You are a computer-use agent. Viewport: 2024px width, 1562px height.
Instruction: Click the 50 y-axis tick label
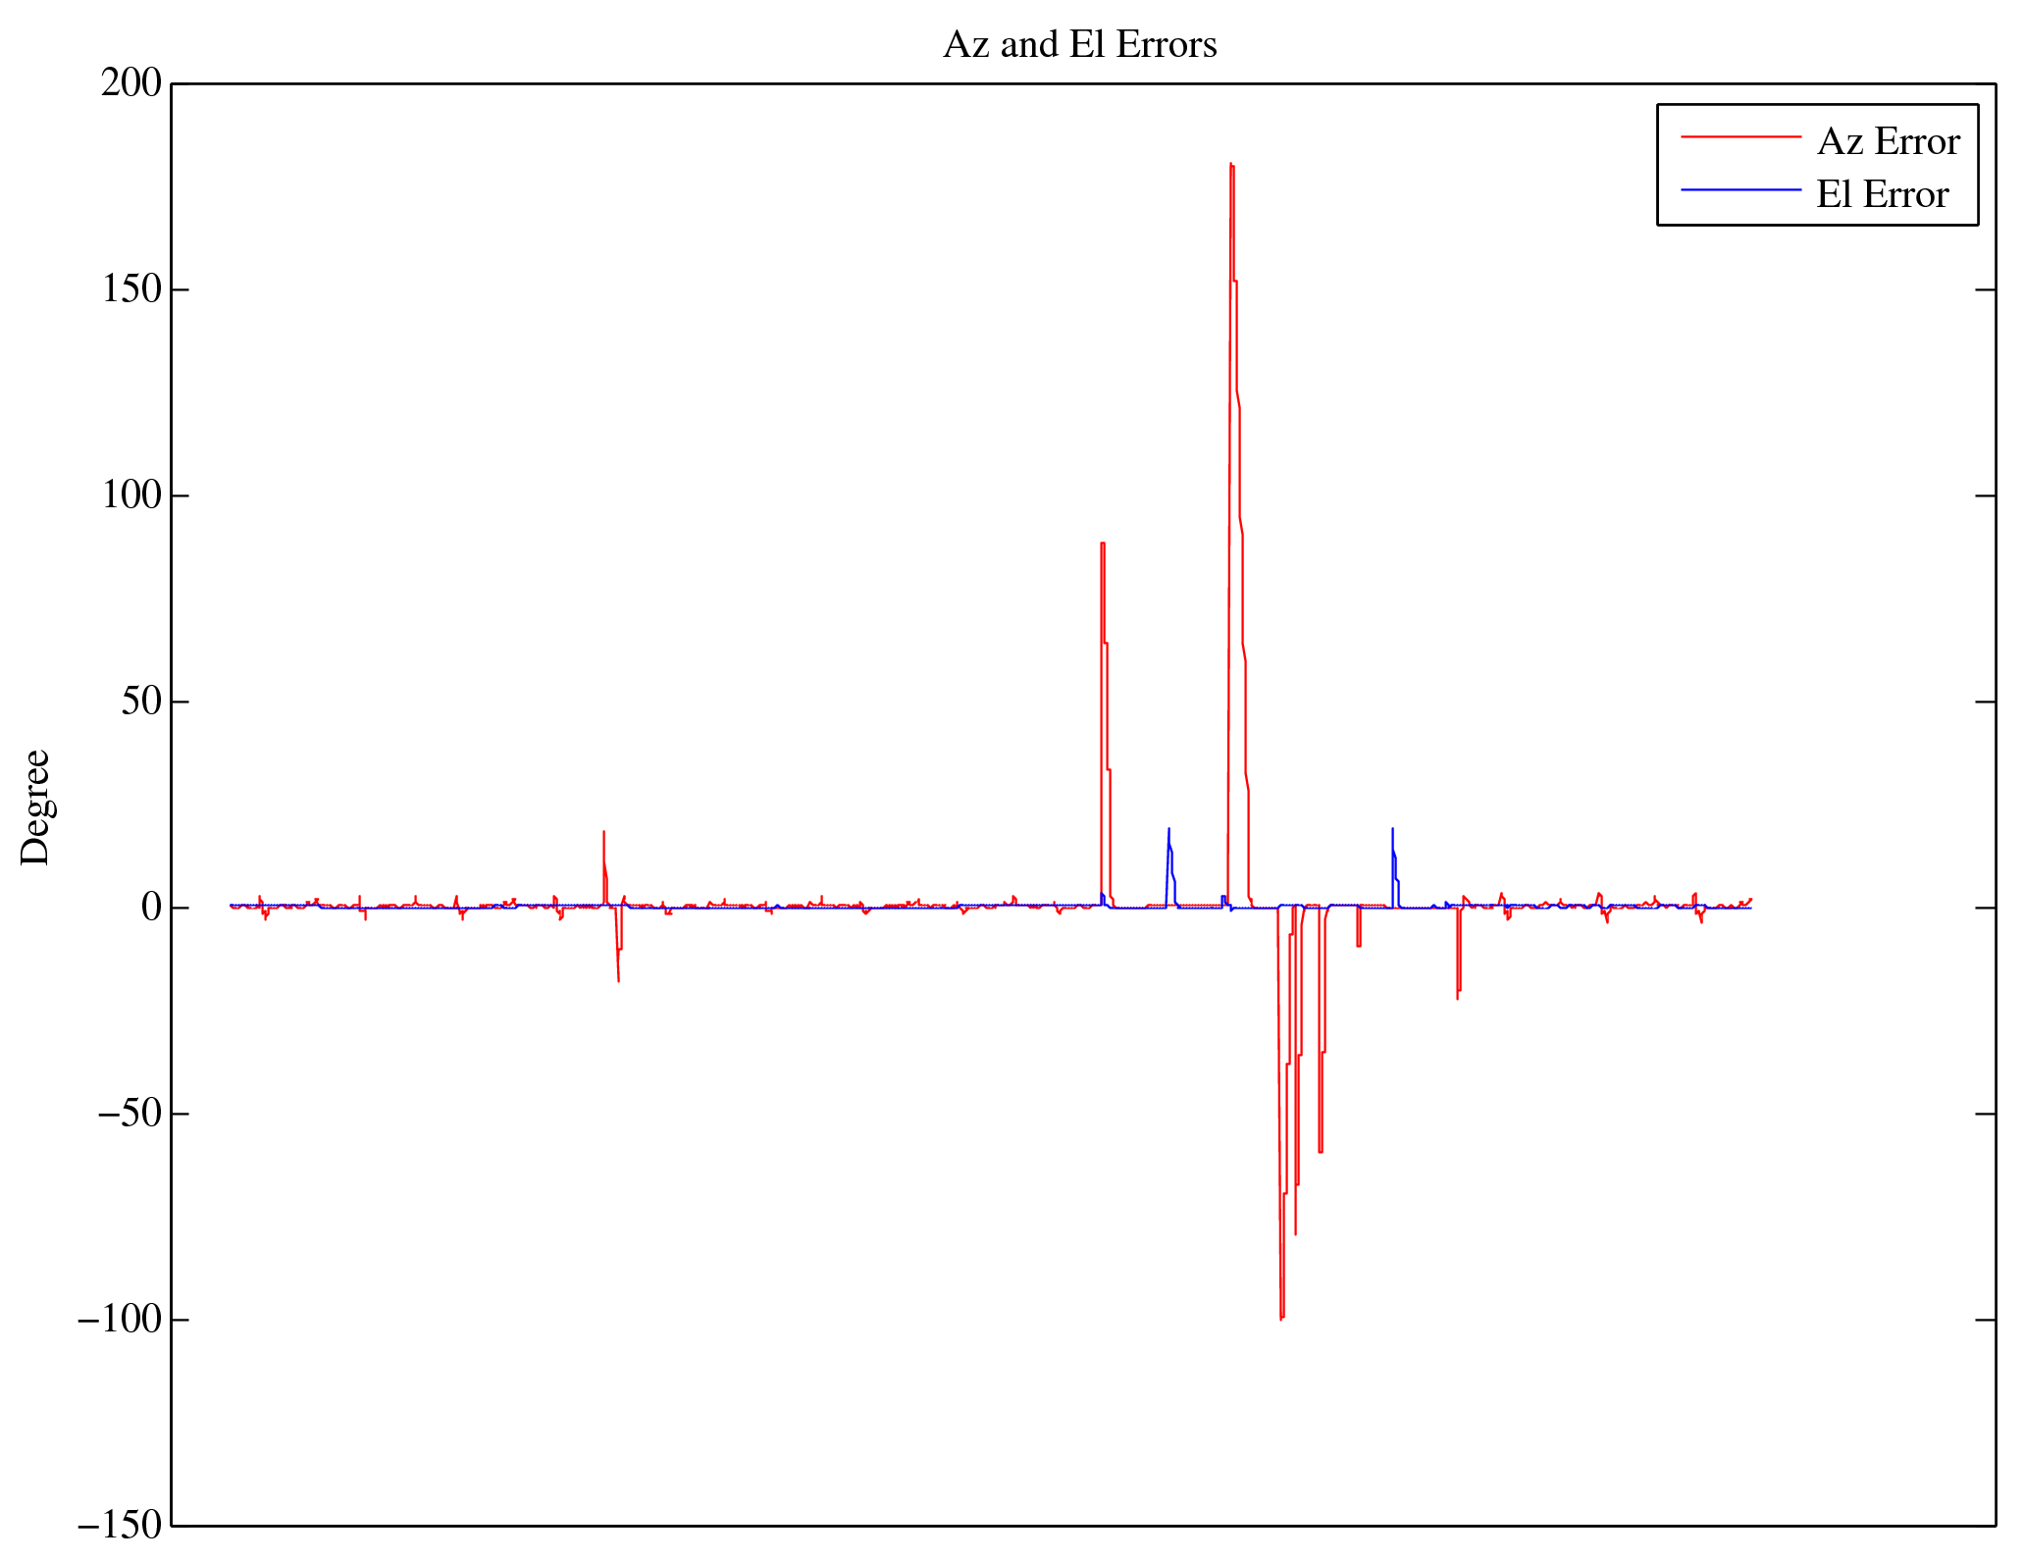click(141, 702)
